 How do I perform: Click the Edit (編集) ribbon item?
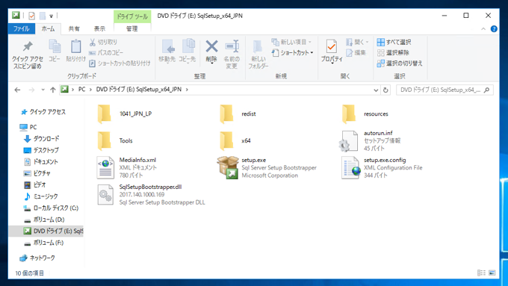coord(356,52)
